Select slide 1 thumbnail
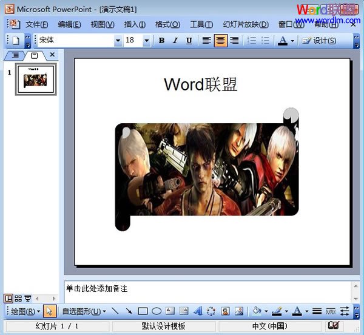 tap(36, 79)
